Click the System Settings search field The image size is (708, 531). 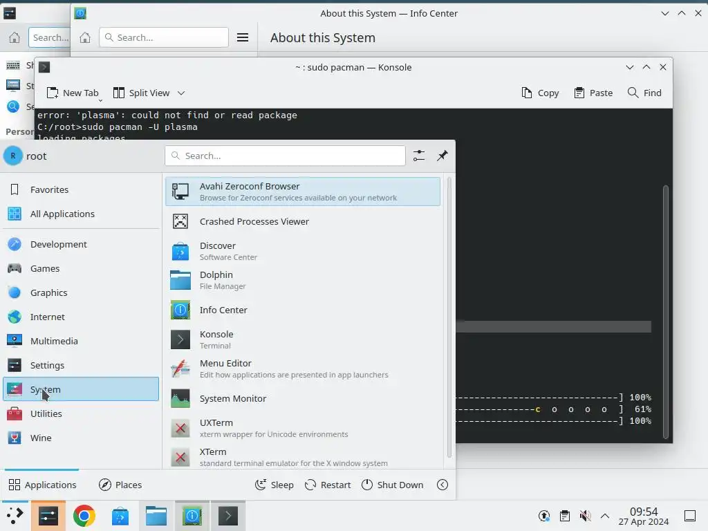(50, 37)
